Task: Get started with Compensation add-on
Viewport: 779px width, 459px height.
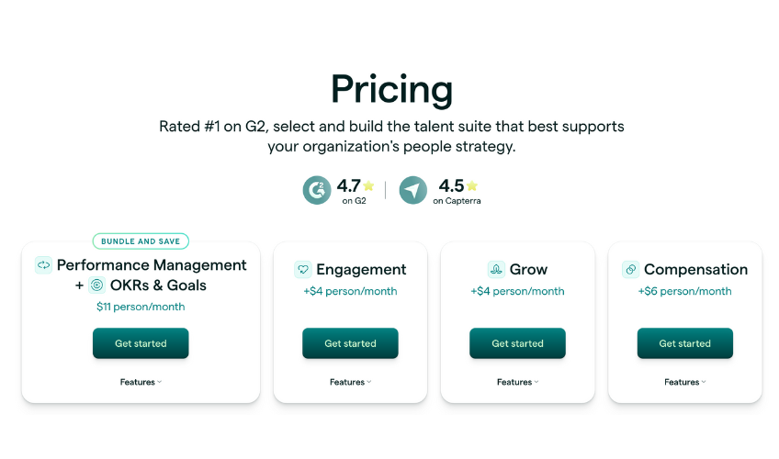Action: pyautogui.click(x=685, y=343)
